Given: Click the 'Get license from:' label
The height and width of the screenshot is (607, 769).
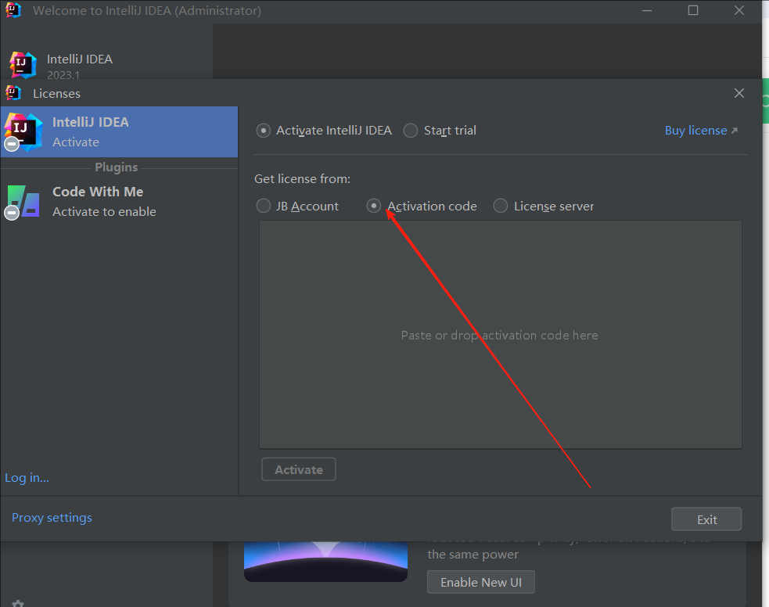Looking at the screenshot, I should [x=302, y=179].
